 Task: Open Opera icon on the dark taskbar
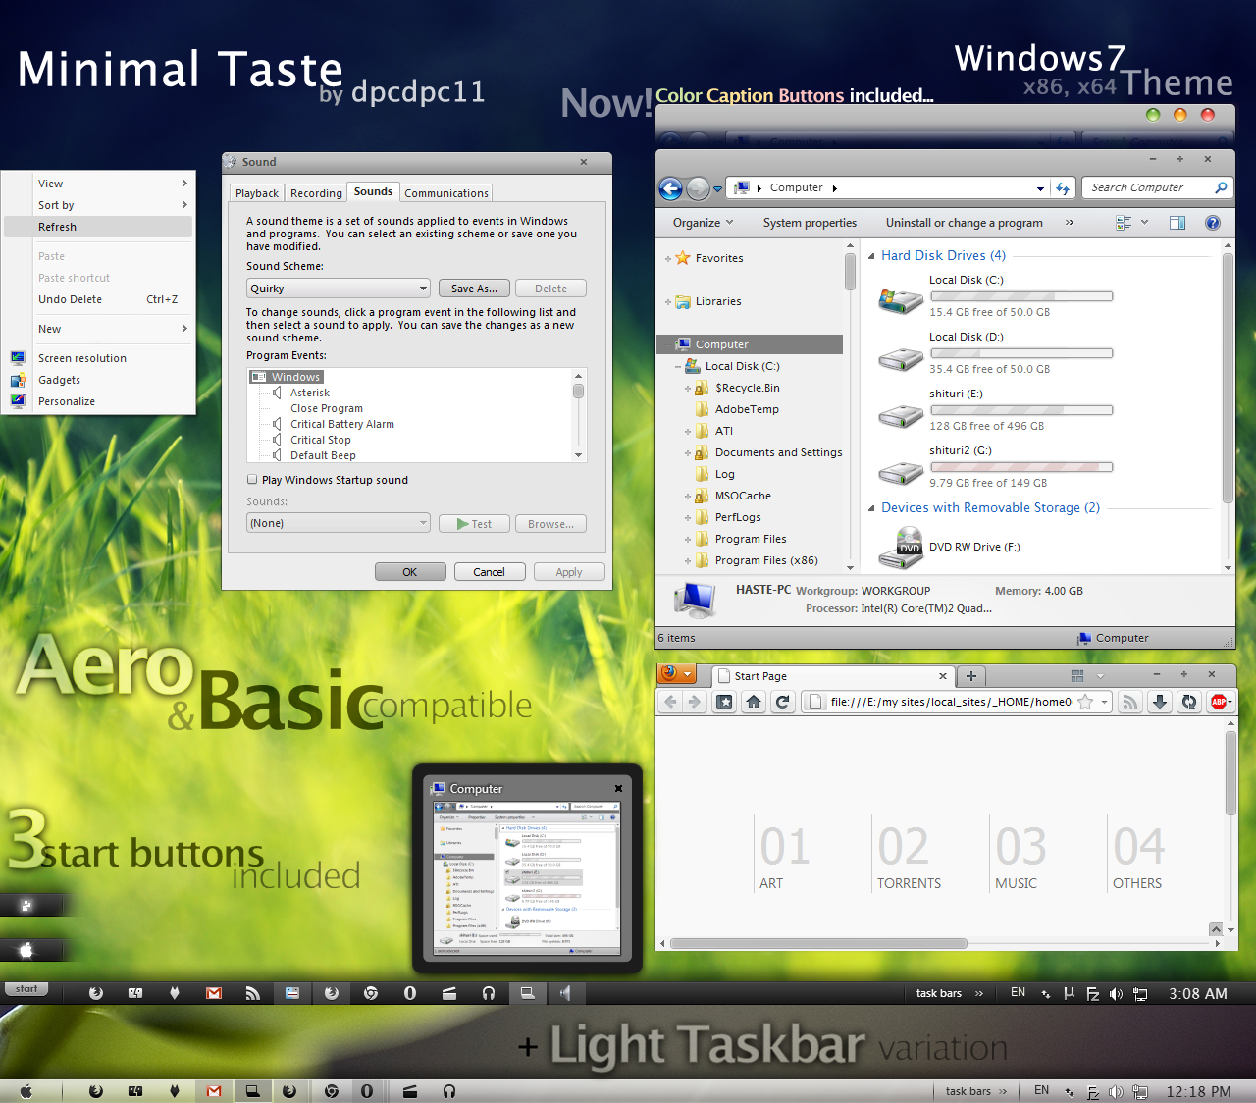[x=410, y=993]
